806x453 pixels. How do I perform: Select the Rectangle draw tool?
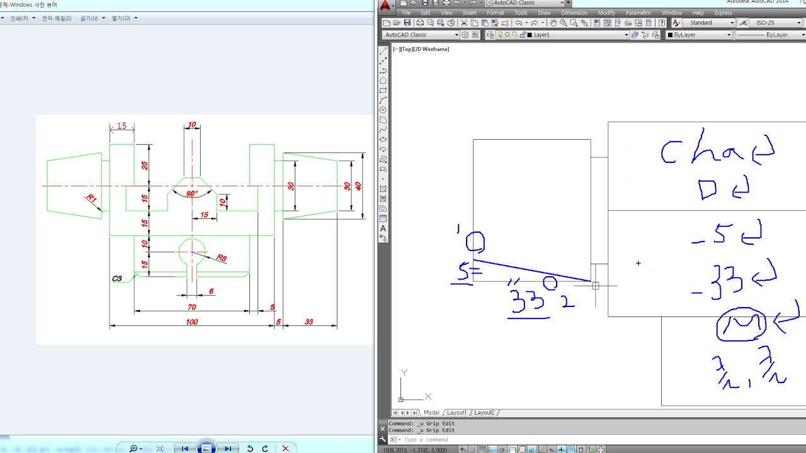pos(383,91)
